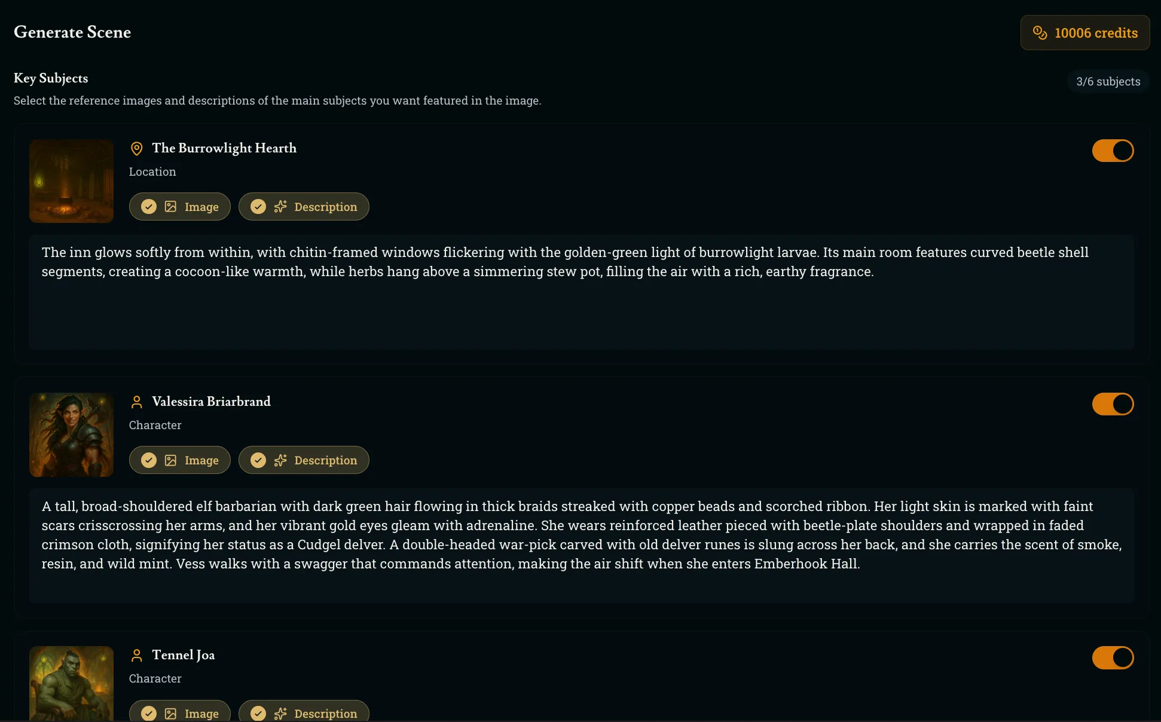
Task: Turn off the Valessira Briarbrand toggle
Action: [x=1112, y=404]
